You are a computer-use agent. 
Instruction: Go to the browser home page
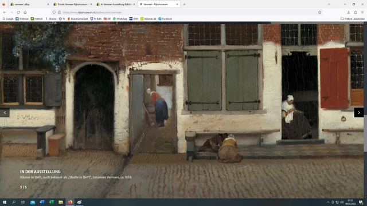[x=25, y=13]
